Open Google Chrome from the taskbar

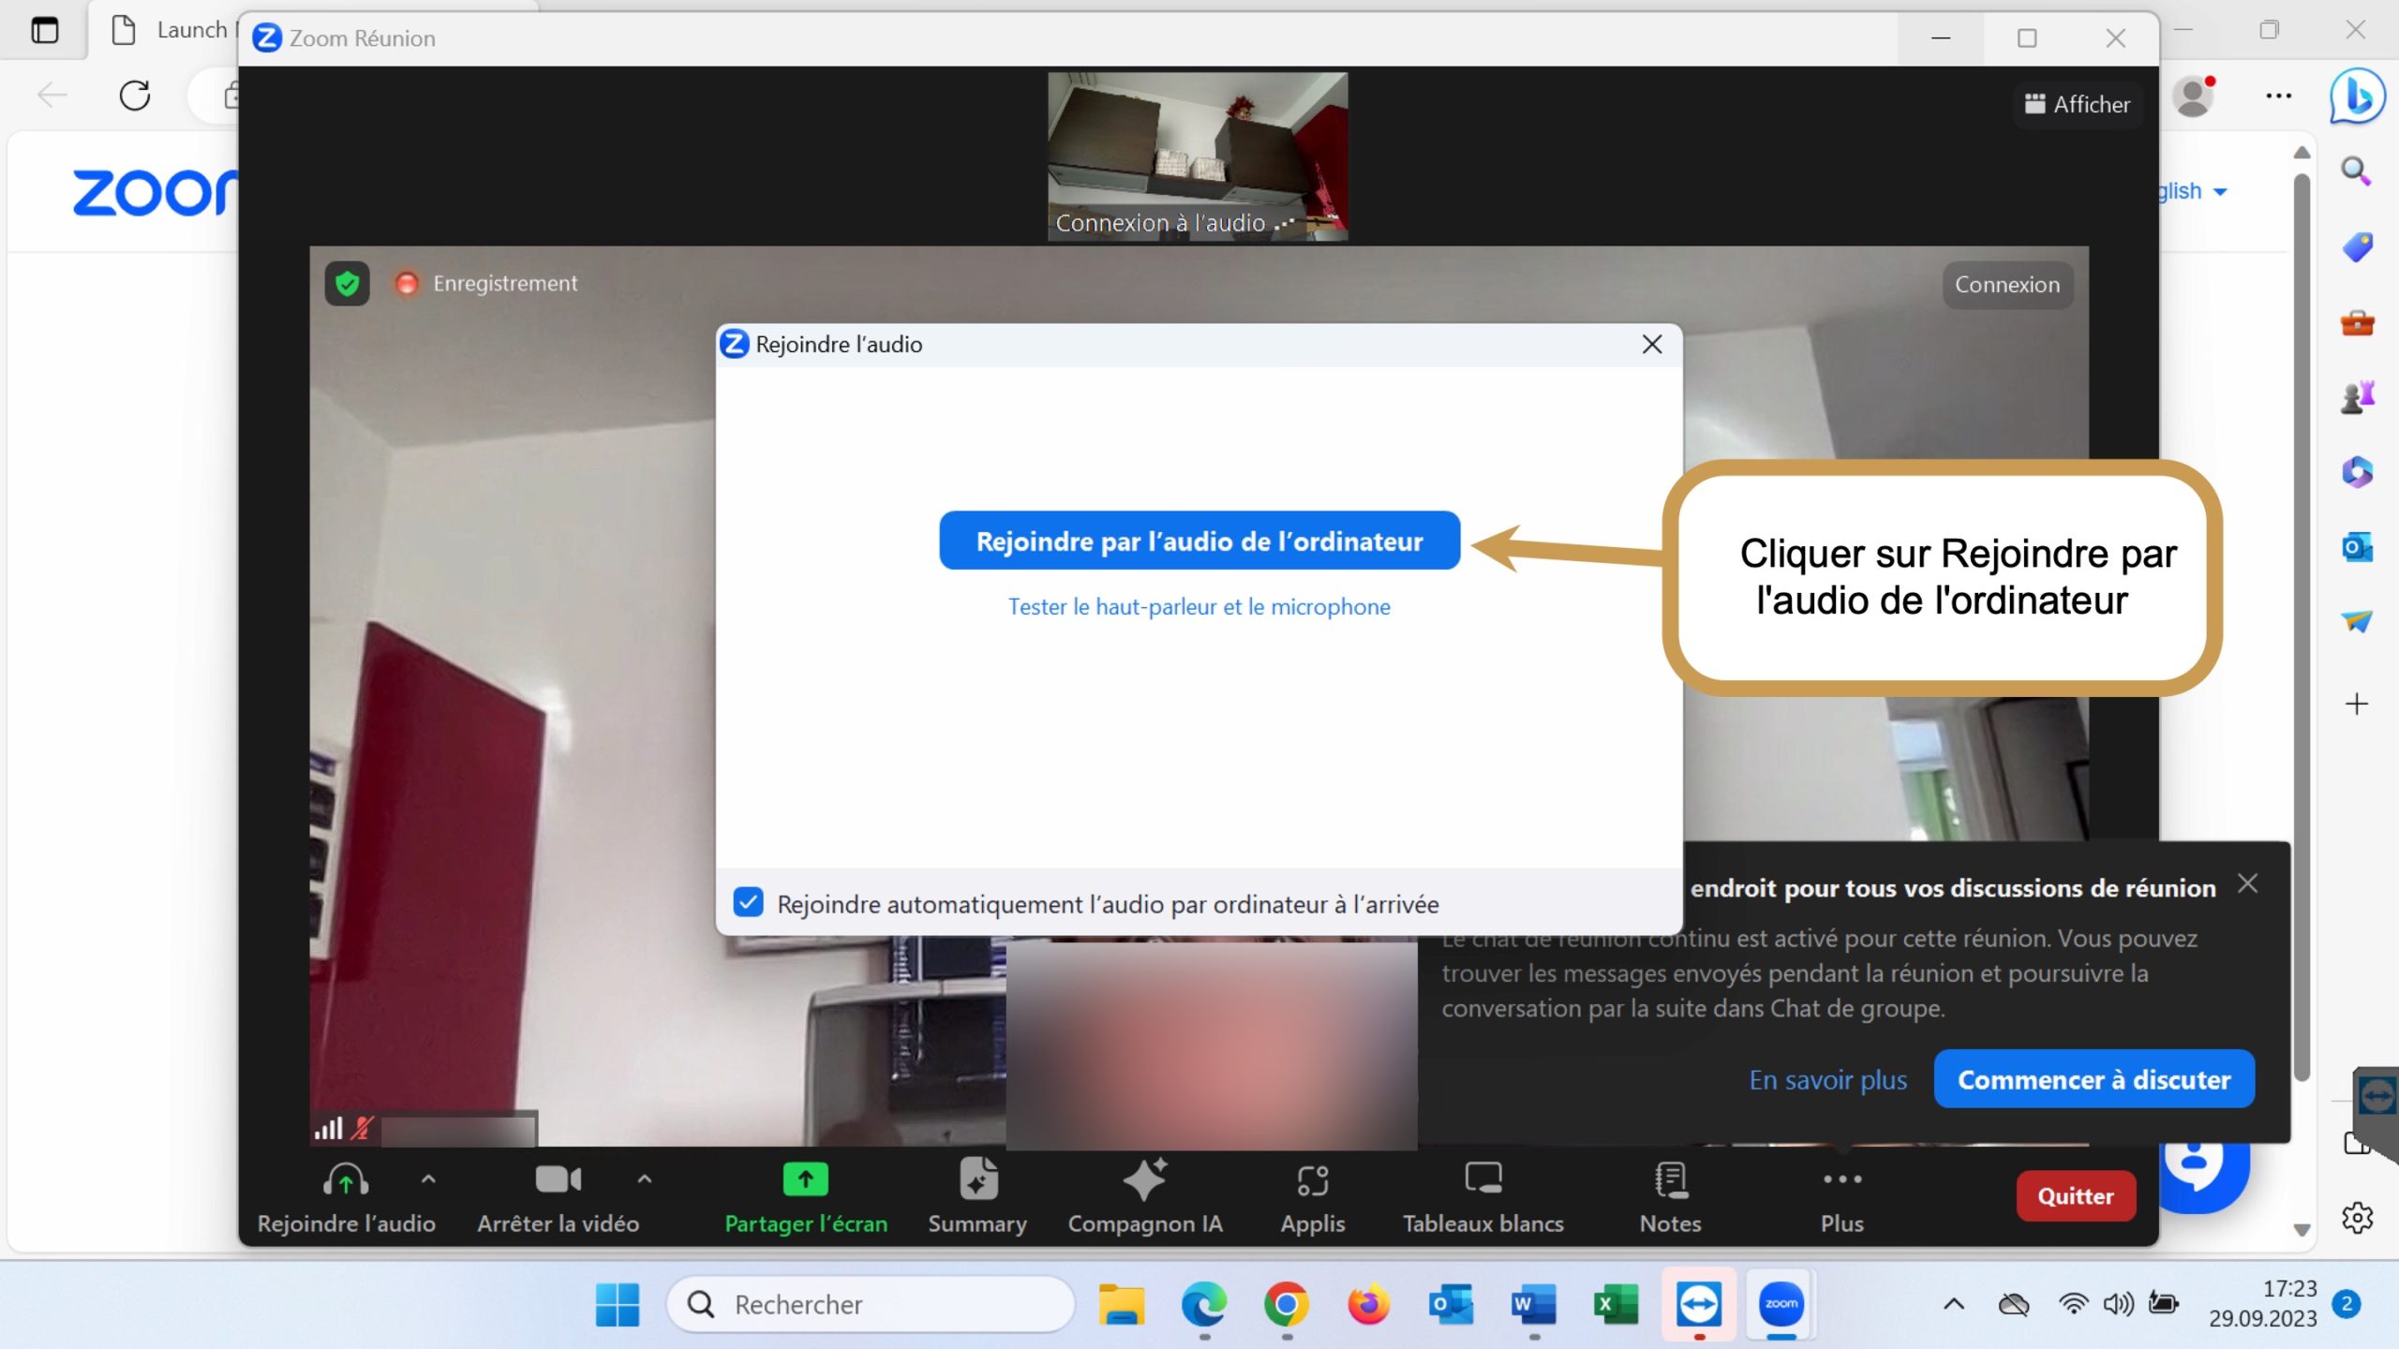click(1286, 1304)
